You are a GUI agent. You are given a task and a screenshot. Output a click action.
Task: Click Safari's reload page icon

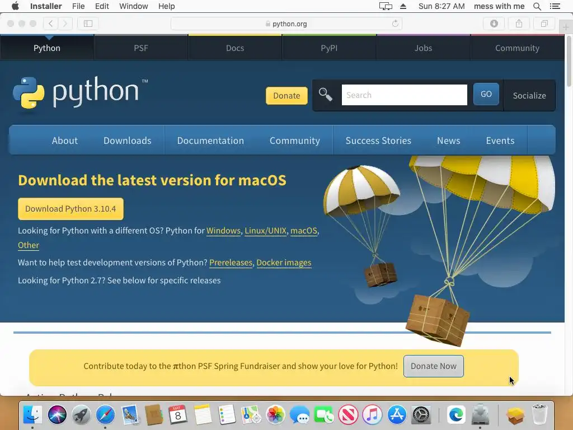(x=395, y=24)
